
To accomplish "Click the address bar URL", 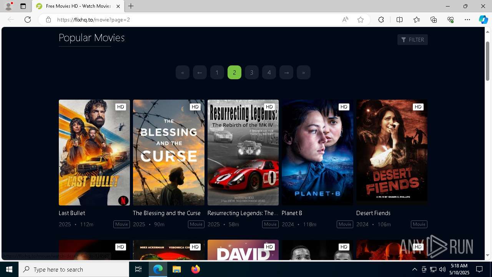I will [93, 20].
